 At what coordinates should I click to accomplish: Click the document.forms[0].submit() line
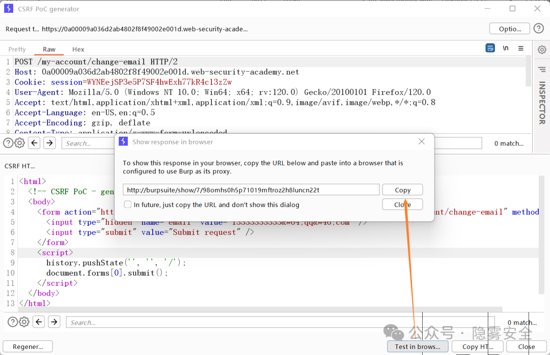[107, 273]
